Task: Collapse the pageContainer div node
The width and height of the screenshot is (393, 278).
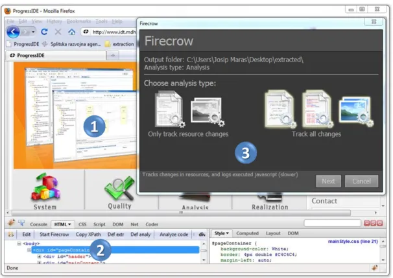Action: pyautogui.click(x=29, y=249)
